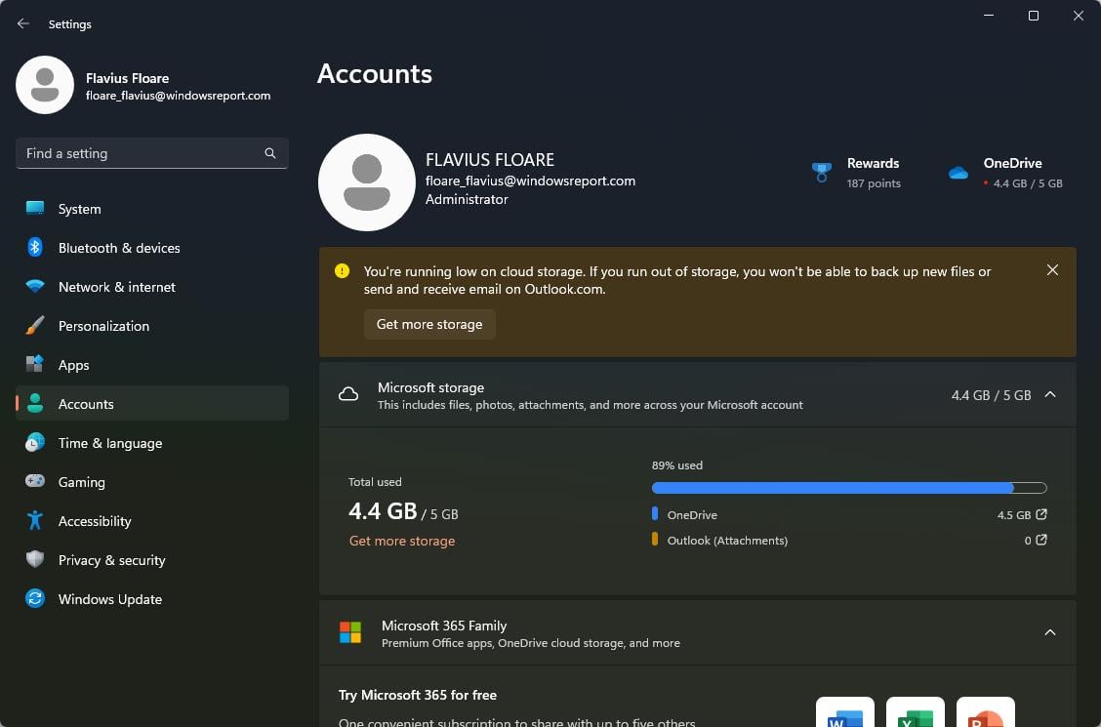Image resolution: width=1101 pixels, height=727 pixels.
Task: Minimize the Settings window
Action: (x=989, y=16)
